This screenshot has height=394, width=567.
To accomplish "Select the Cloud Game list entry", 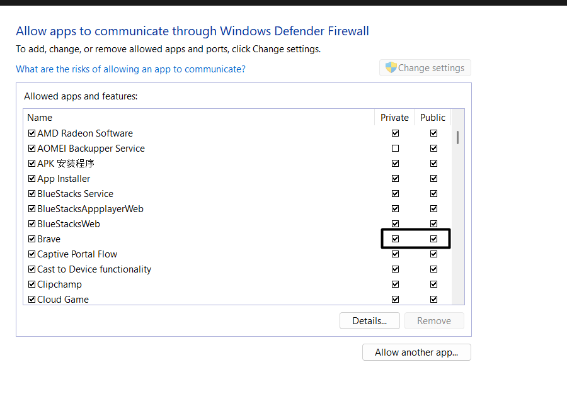I will click(x=63, y=300).
